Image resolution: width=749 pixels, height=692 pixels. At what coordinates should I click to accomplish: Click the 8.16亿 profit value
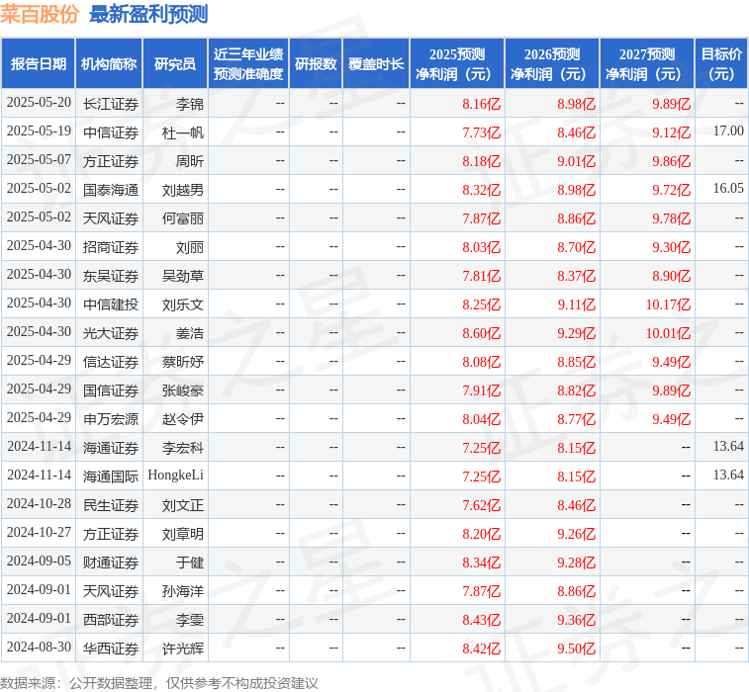coord(482,104)
